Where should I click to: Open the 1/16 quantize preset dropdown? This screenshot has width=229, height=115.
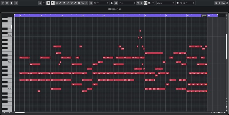127,3
